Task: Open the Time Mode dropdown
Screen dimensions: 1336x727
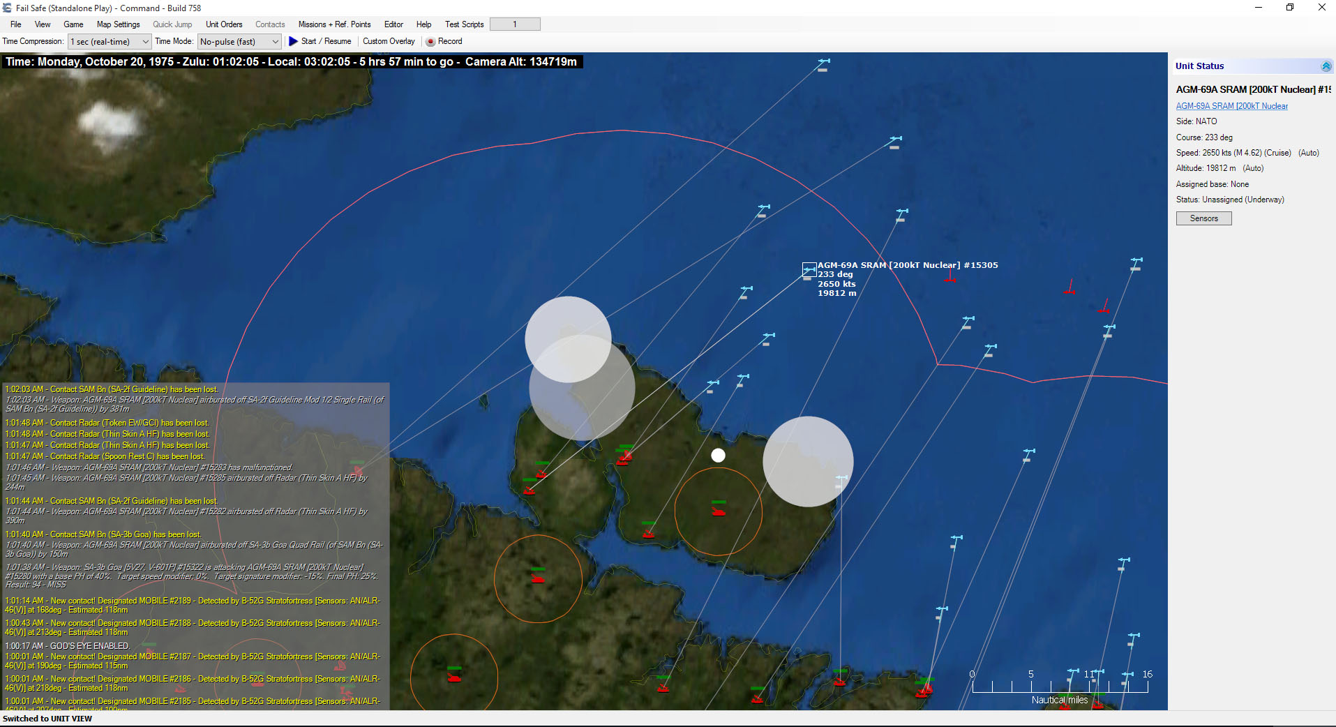Action: [x=275, y=41]
